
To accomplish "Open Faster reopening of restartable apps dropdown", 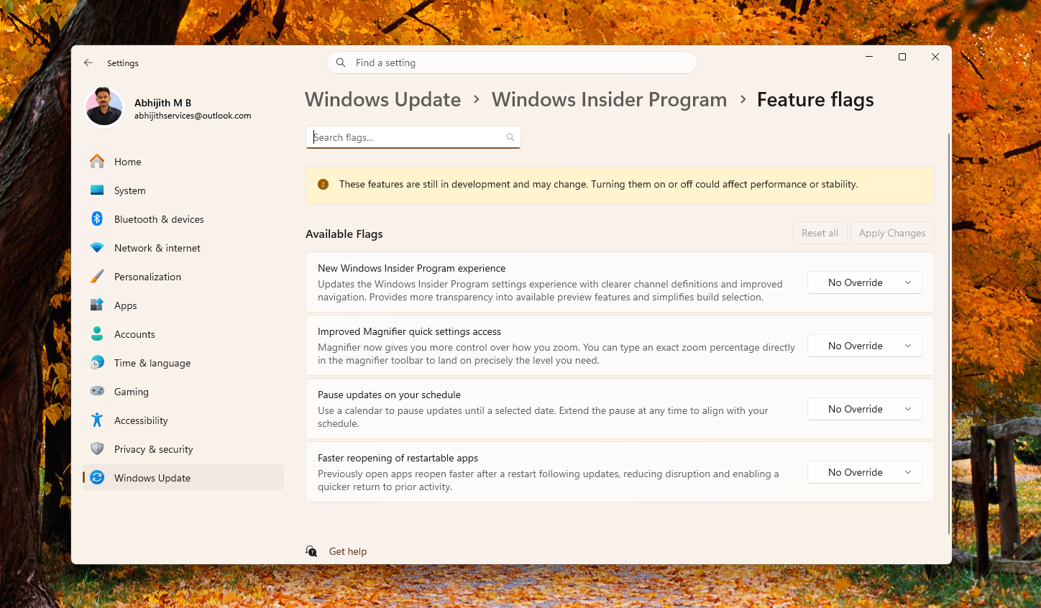I will (x=864, y=472).
